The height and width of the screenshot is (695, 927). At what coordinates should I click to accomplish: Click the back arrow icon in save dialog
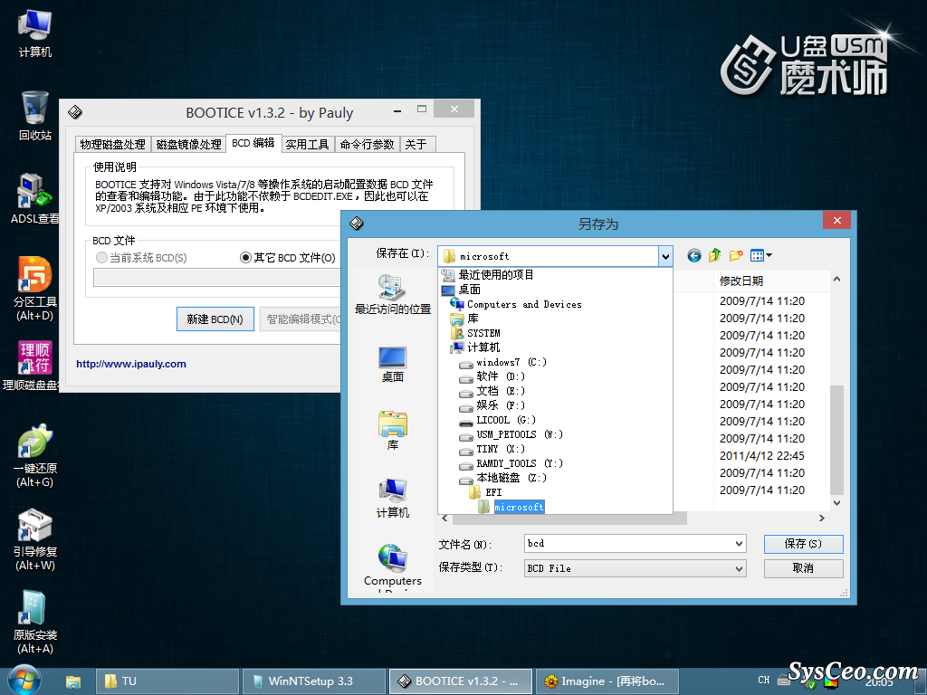(x=694, y=255)
